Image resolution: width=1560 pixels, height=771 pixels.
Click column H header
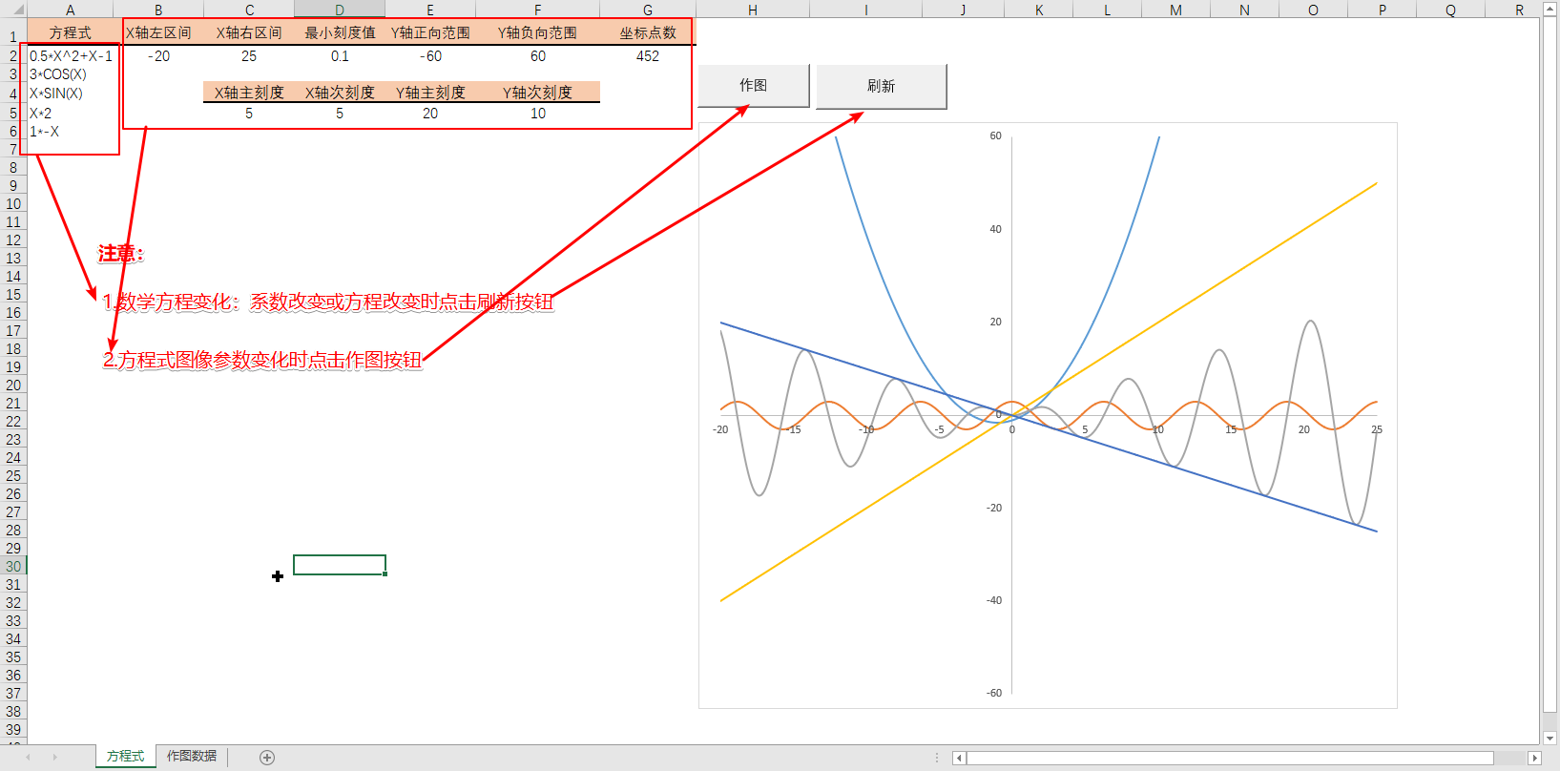pyautogui.click(x=753, y=10)
